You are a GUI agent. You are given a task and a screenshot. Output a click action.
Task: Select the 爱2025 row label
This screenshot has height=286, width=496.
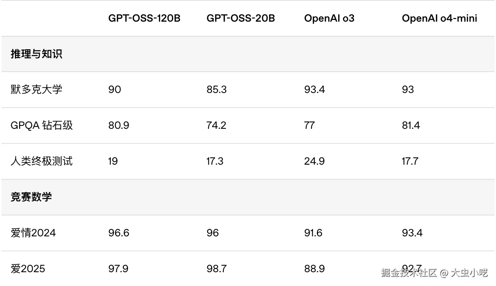[x=28, y=269]
